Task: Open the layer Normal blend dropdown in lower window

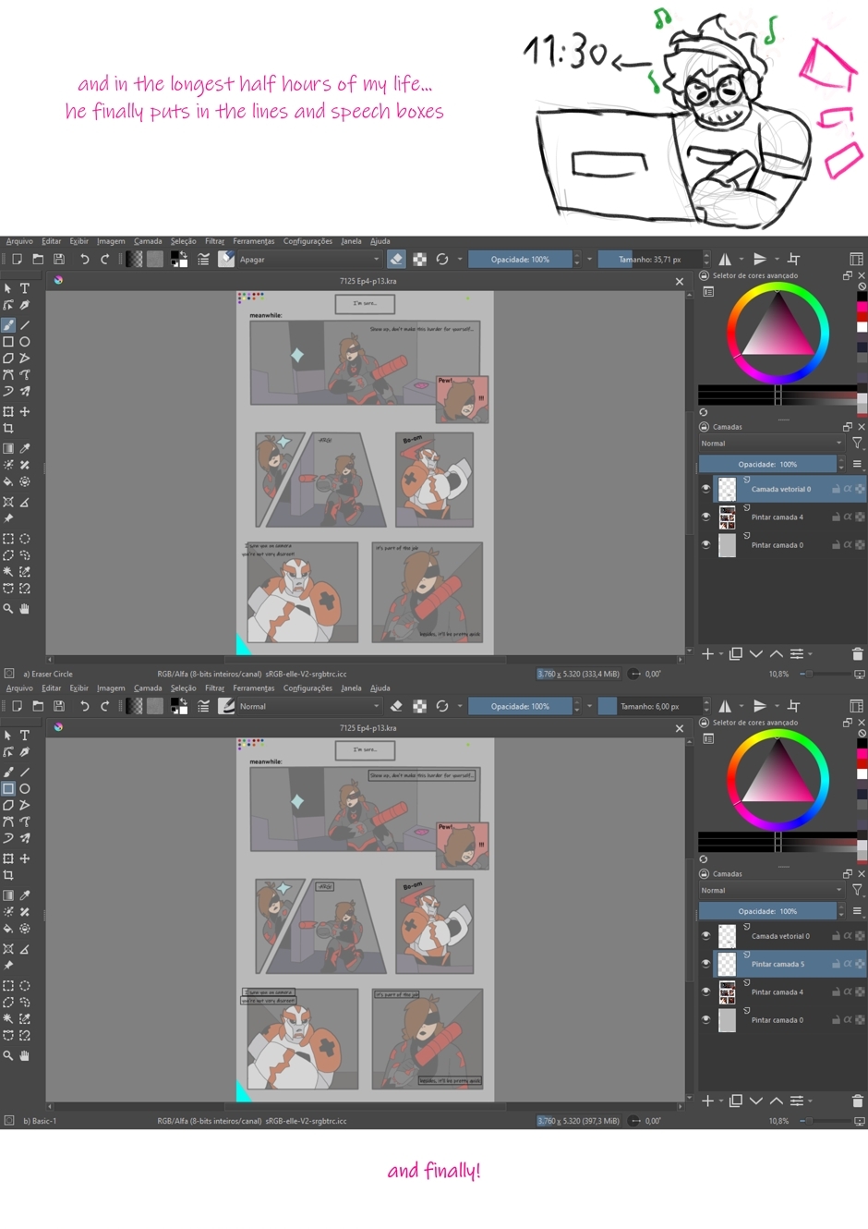Action: [x=770, y=891]
